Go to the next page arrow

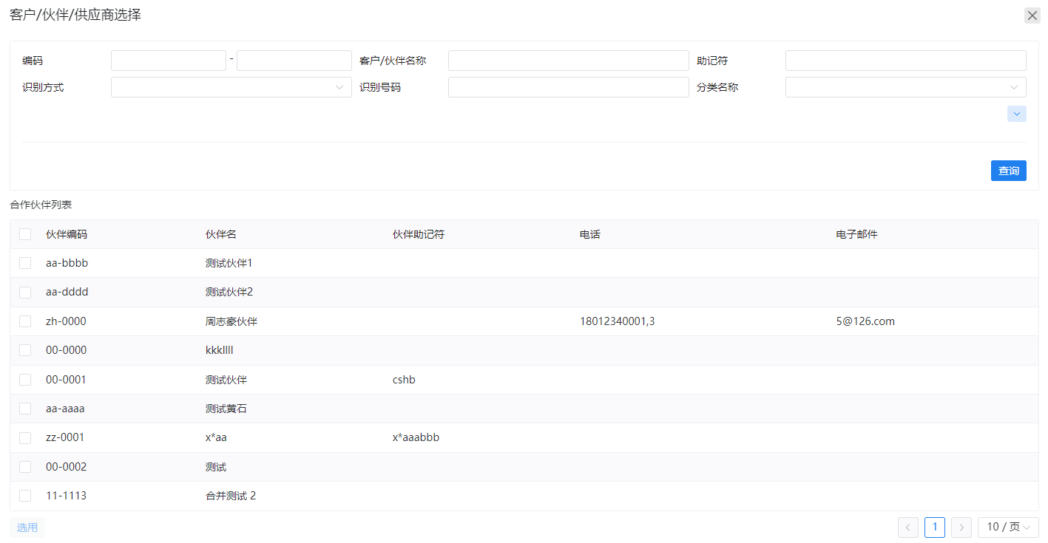coord(961,527)
